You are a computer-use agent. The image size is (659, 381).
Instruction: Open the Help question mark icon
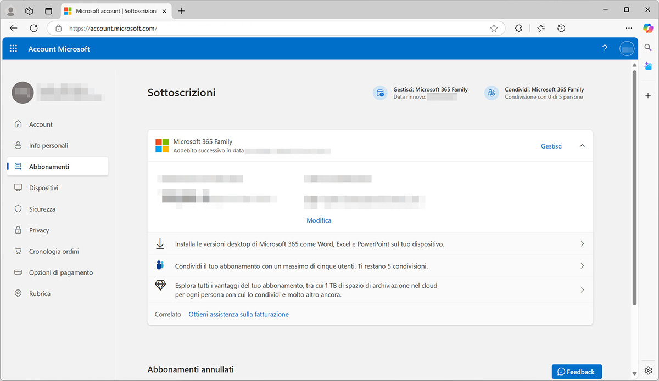pos(604,48)
